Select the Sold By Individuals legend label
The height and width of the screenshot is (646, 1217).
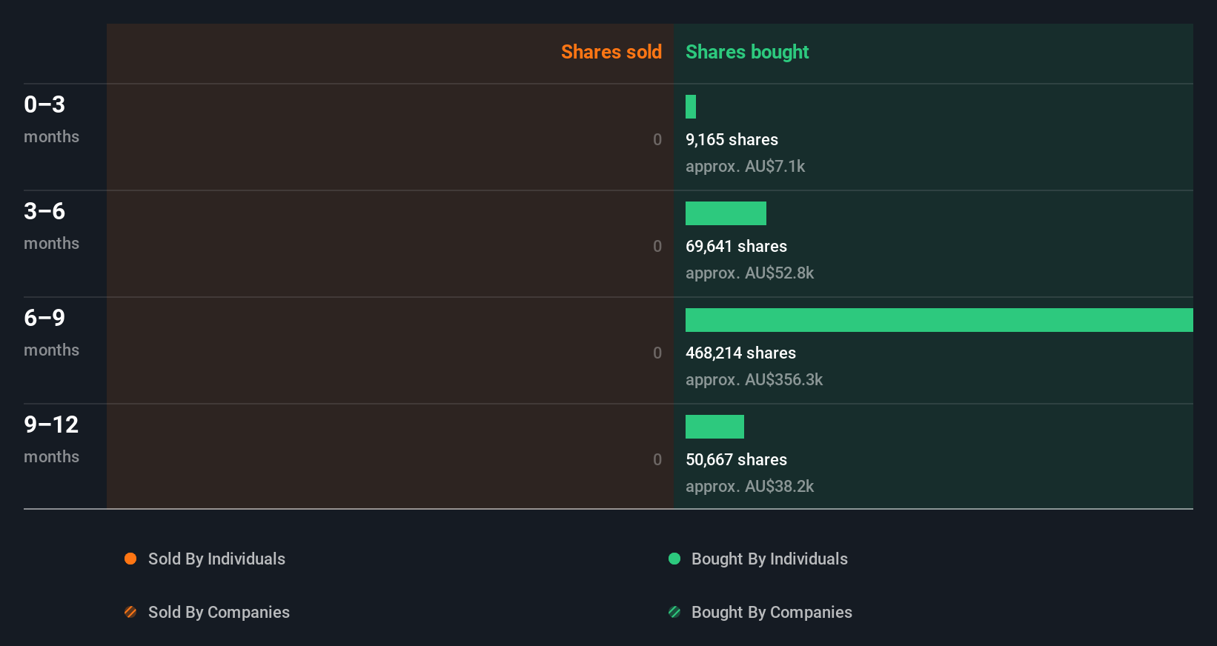[216, 559]
